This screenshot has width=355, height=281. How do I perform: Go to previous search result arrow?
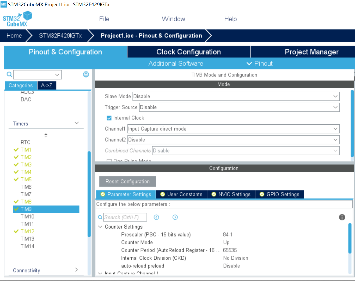156,217
